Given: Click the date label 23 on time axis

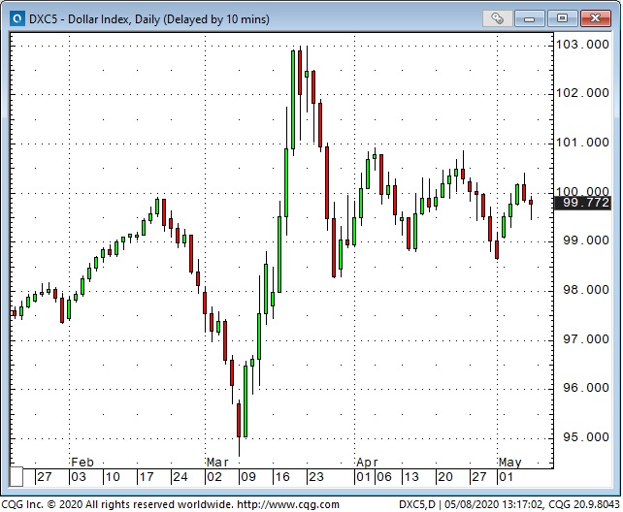Looking at the screenshot, I should pos(316,477).
